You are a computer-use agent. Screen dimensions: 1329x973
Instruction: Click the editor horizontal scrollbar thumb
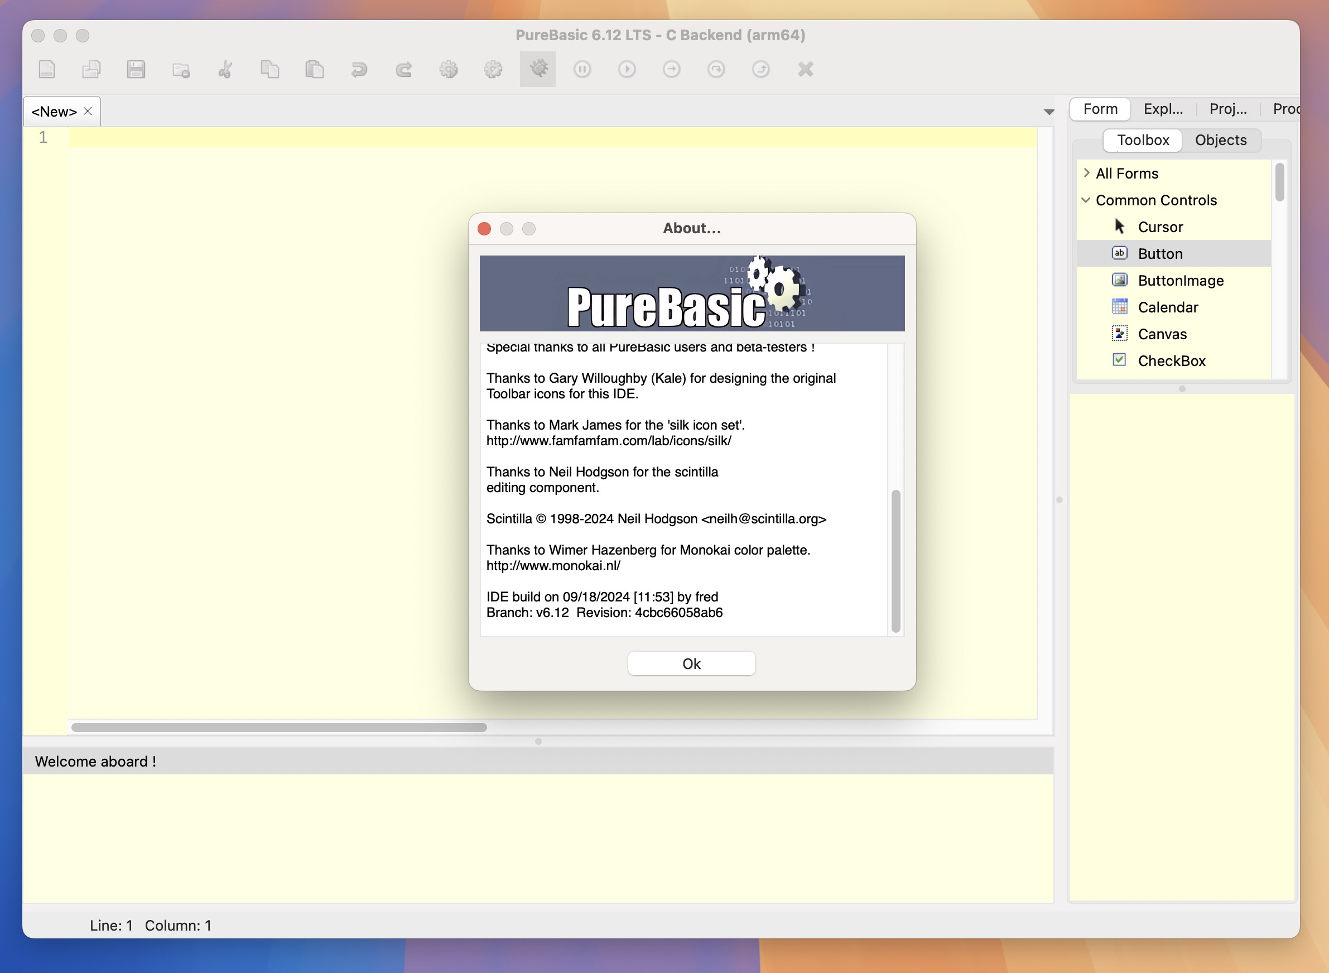click(279, 728)
